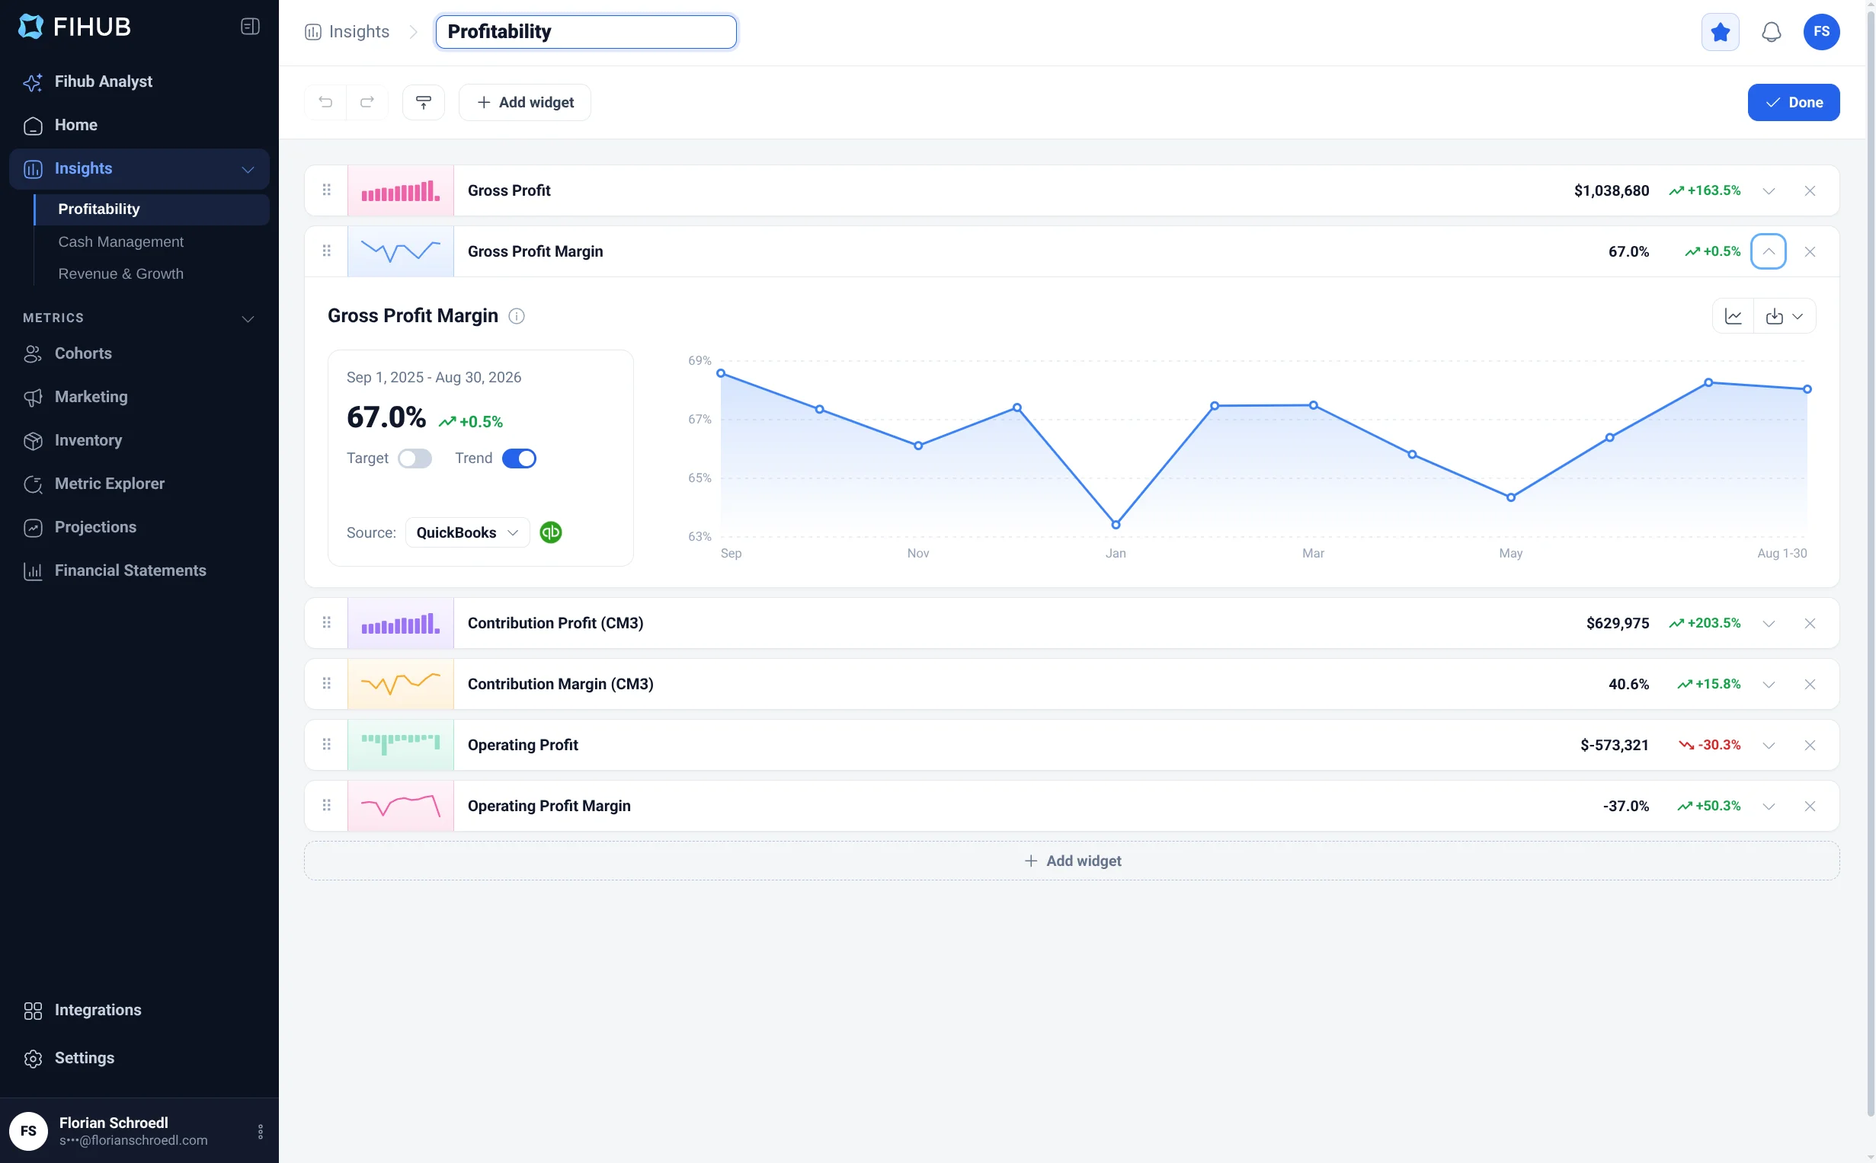Toggle the favorite star icon
This screenshot has width=1876, height=1163.
[1720, 32]
